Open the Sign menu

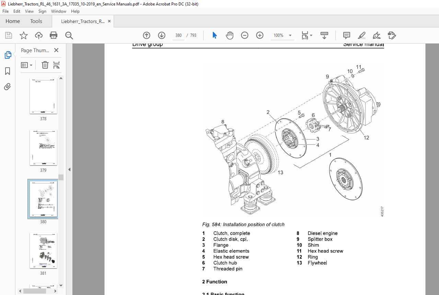pos(42,11)
